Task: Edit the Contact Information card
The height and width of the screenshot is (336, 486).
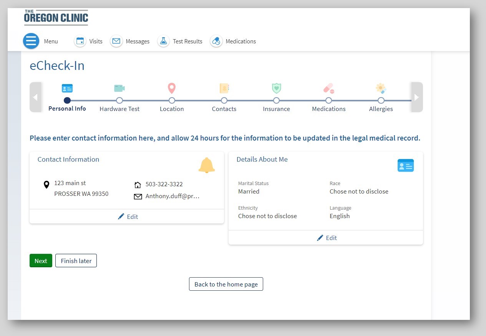Action: point(128,217)
